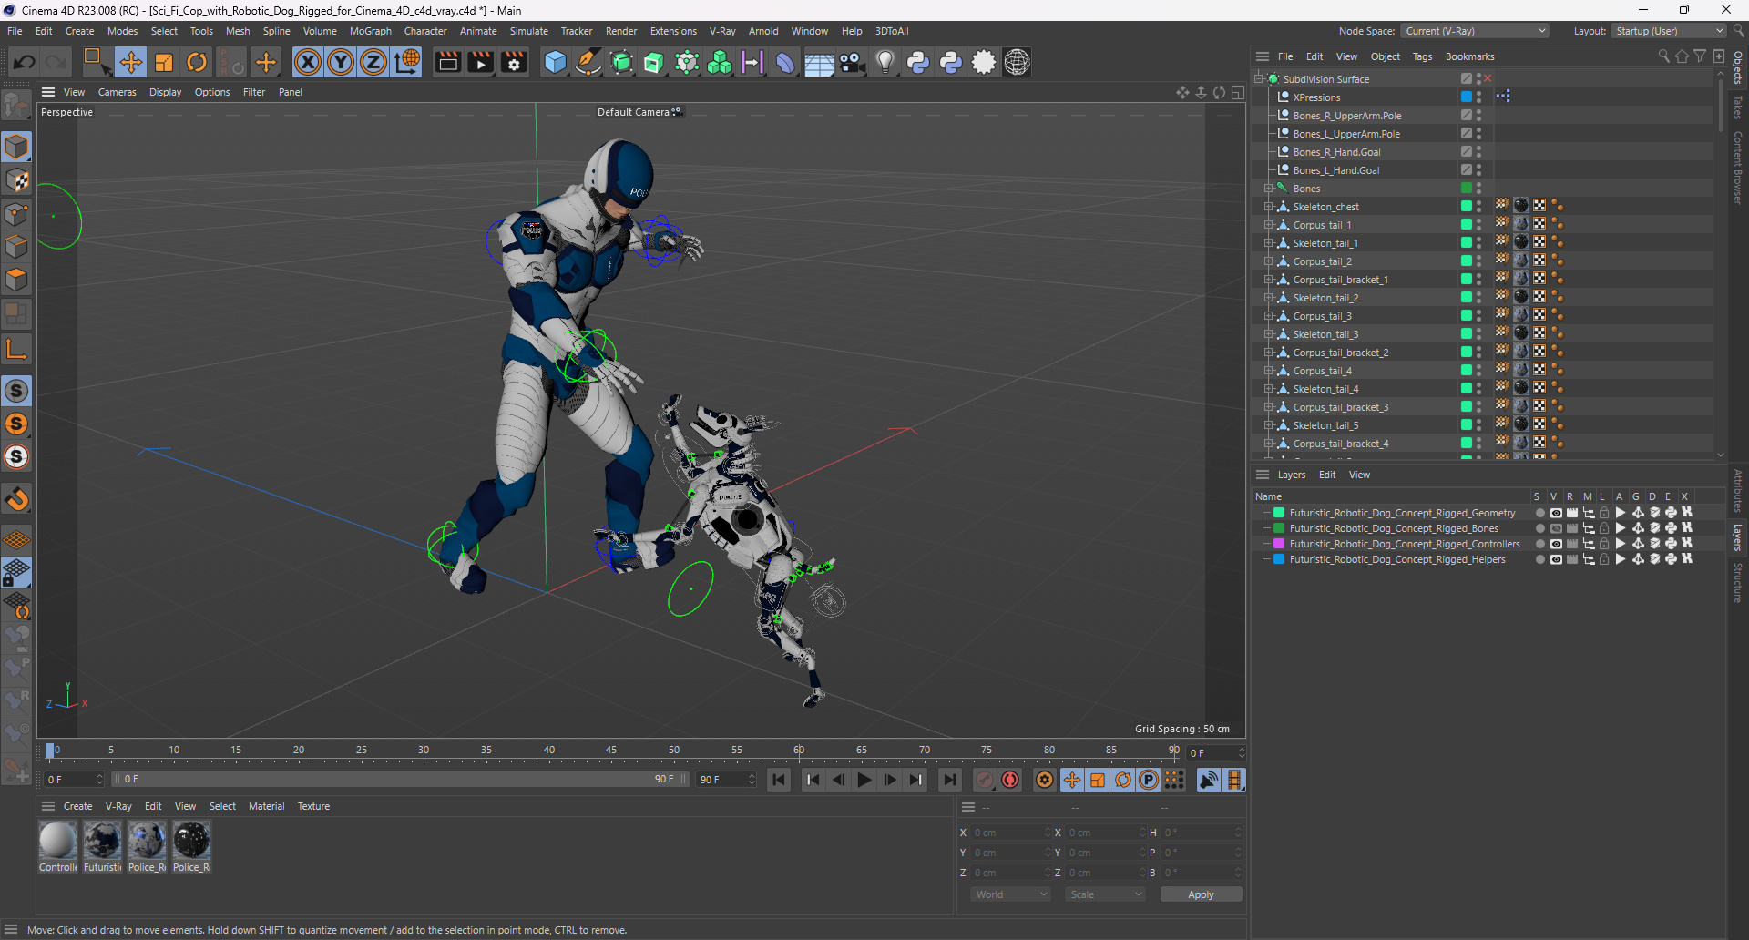Toggle visibility eye of Rigged_Controllers layer

pos(1556,544)
